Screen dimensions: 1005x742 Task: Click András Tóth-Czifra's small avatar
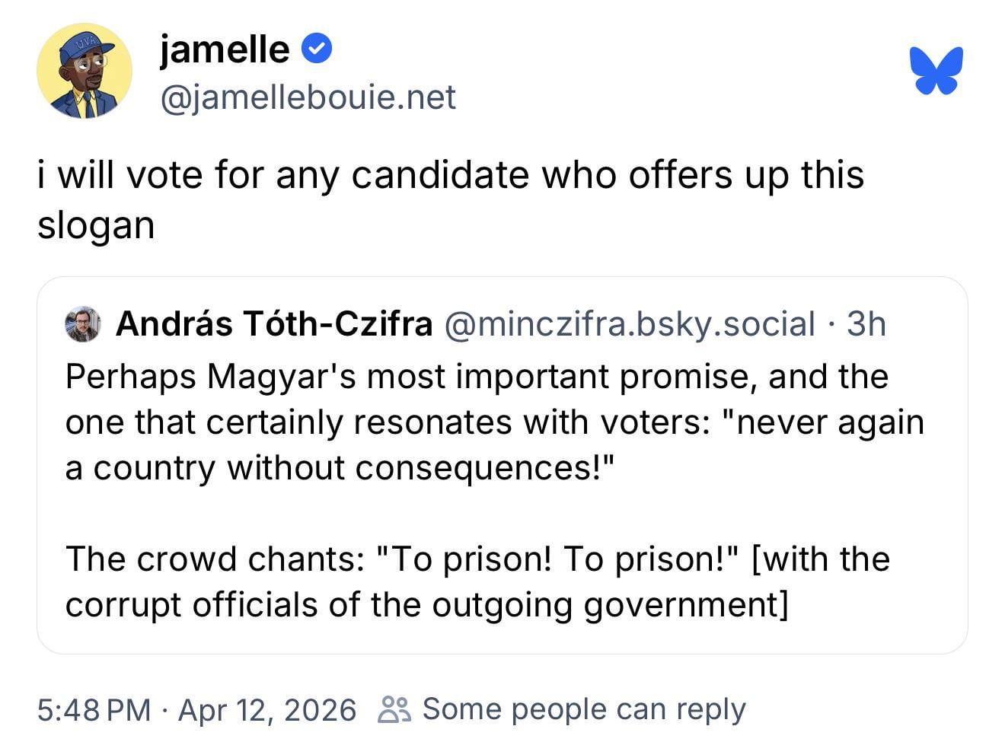(x=82, y=324)
